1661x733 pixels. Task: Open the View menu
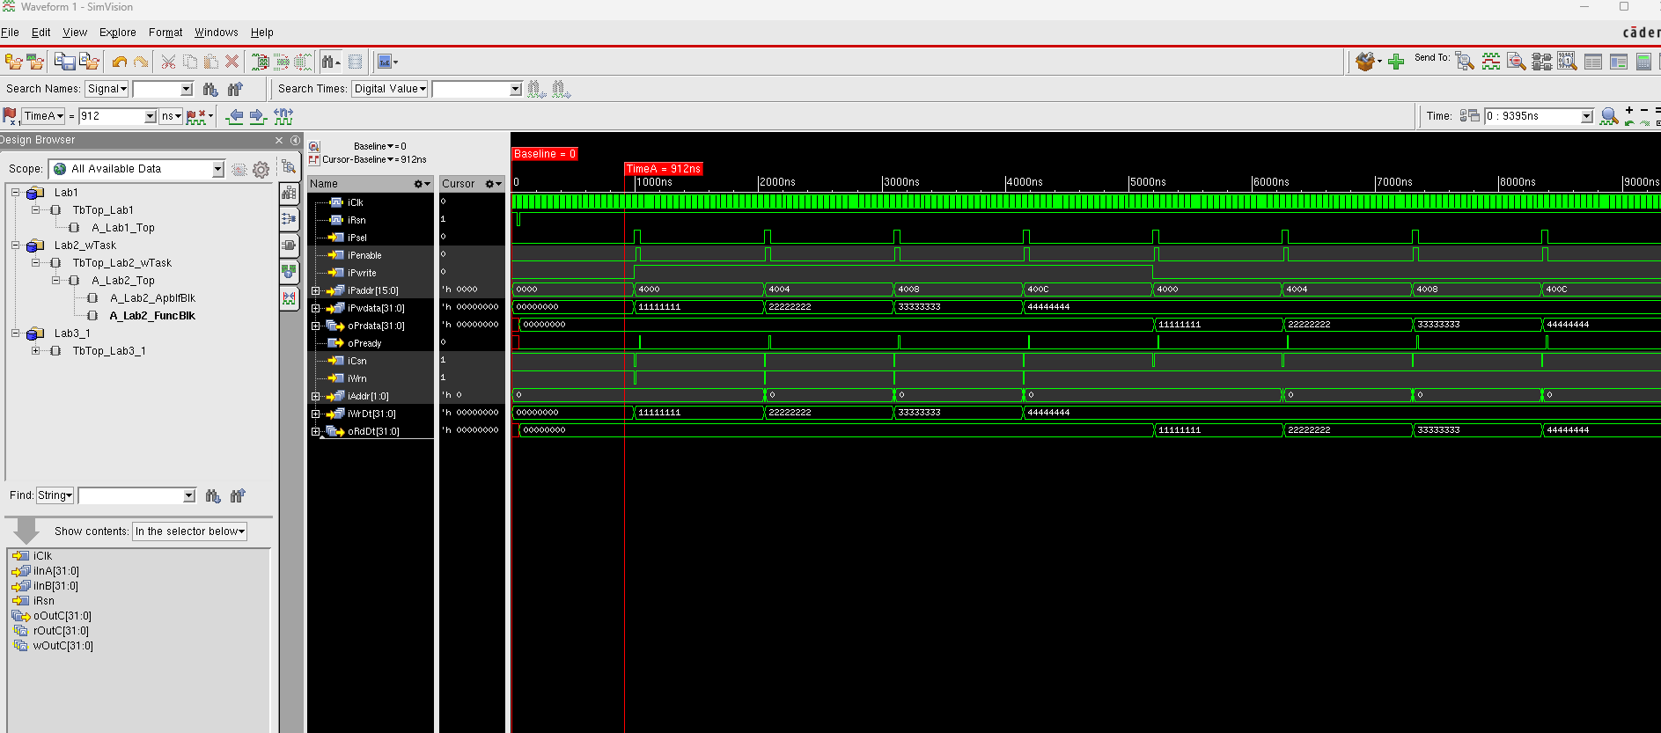point(75,33)
